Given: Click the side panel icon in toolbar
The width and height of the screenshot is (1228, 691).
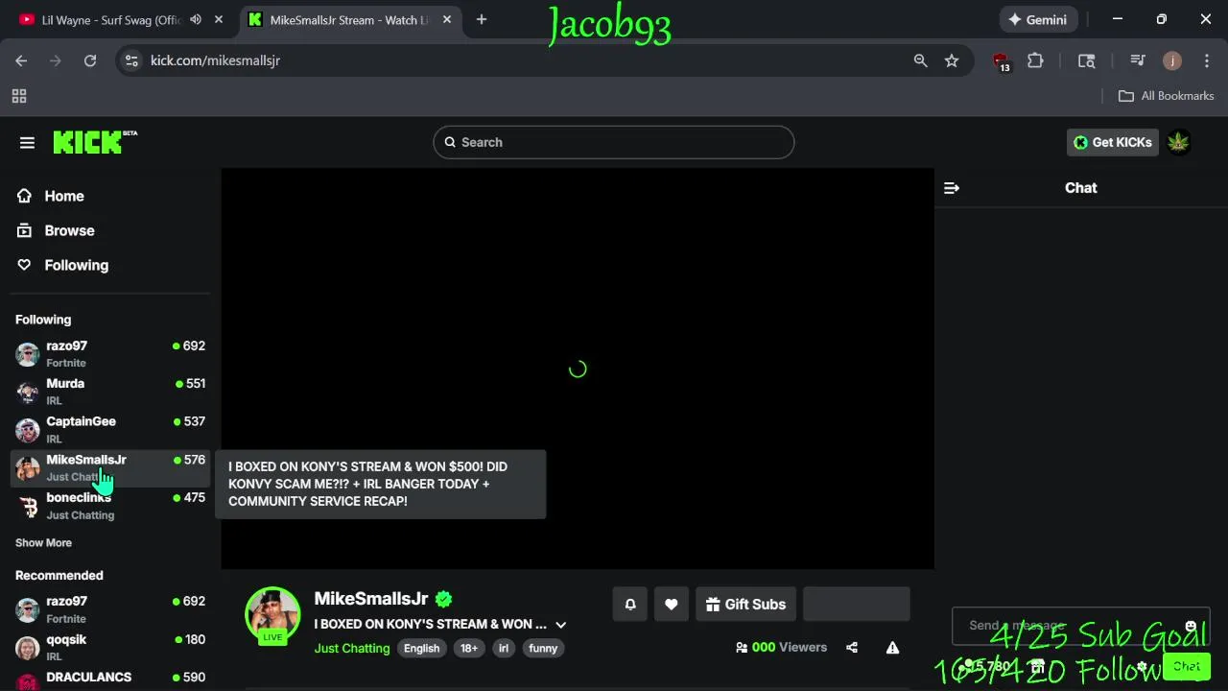Looking at the screenshot, I should pyautogui.click(x=1087, y=60).
